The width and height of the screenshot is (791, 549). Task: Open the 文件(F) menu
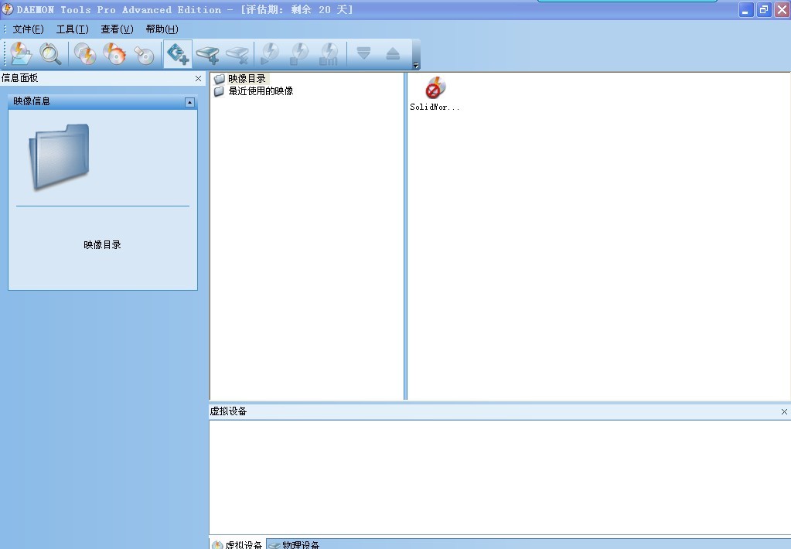pos(29,29)
